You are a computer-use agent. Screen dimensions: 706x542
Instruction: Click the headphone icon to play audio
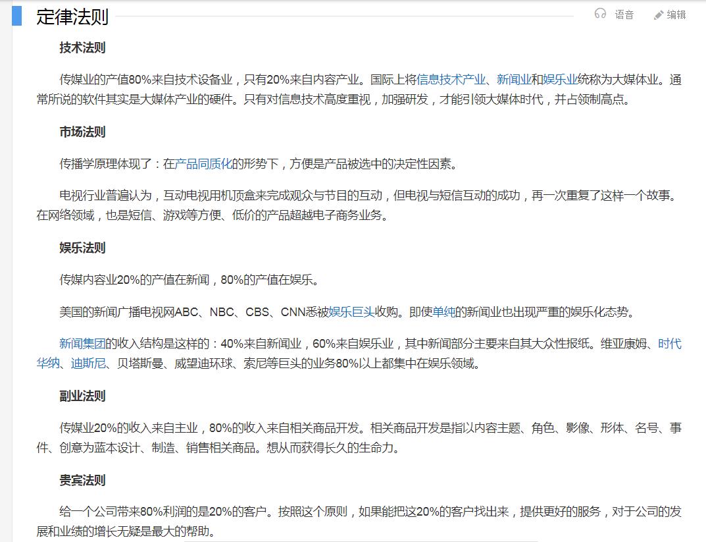pos(601,14)
